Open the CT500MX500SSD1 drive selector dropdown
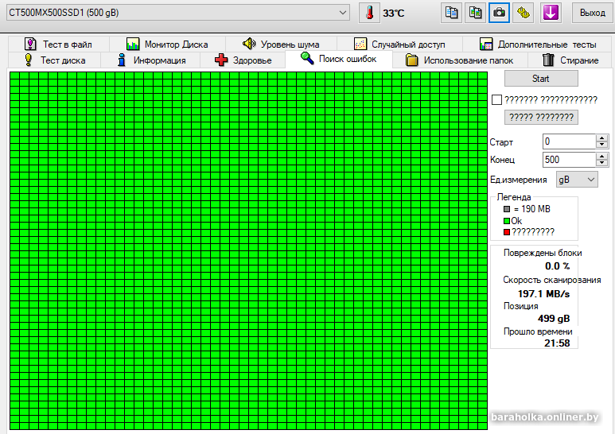Screen dimensions: 615x434 coord(343,13)
